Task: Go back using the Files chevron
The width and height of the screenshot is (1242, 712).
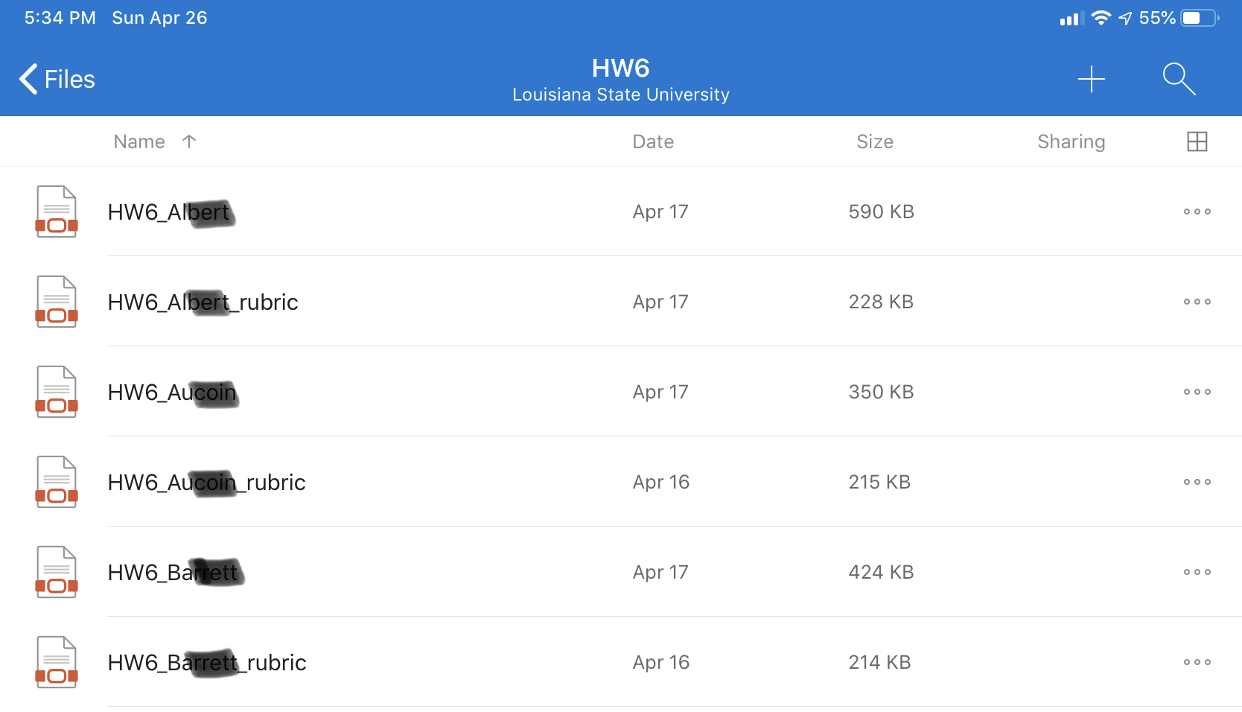Action: tap(57, 79)
